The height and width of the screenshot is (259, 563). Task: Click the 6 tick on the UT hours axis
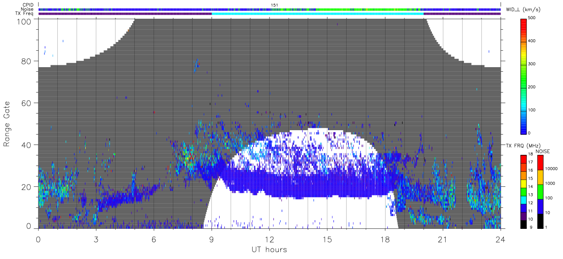pyautogui.click(x=154, y=239)
